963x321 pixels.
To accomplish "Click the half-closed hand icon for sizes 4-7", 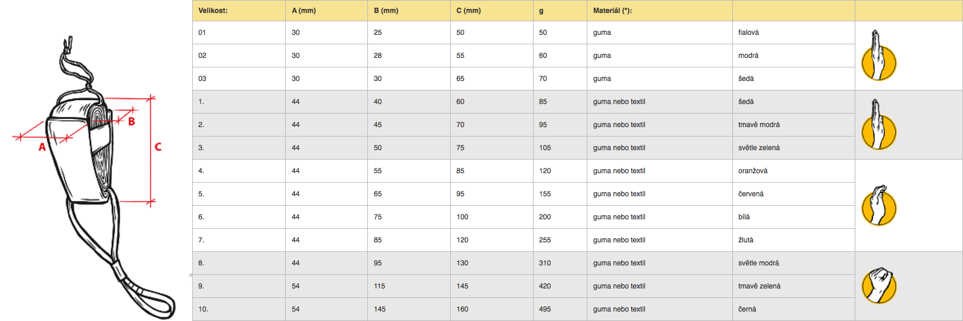I will (x=878, y=205).
